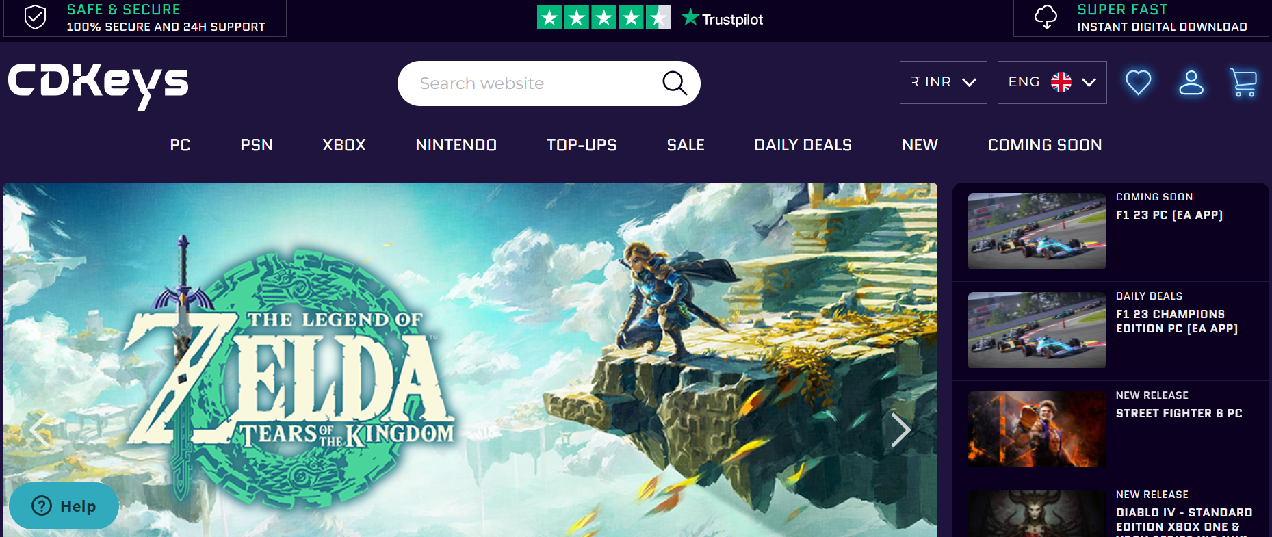Show previous banner slide with left arrow
Viewport: 1272px width, 537px height.
(x=40, y=430)
